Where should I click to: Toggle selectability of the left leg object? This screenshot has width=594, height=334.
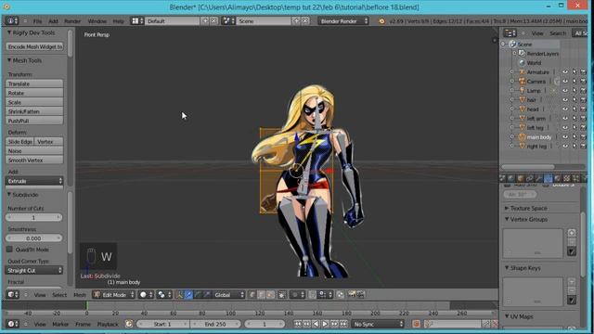pos(575,128)
